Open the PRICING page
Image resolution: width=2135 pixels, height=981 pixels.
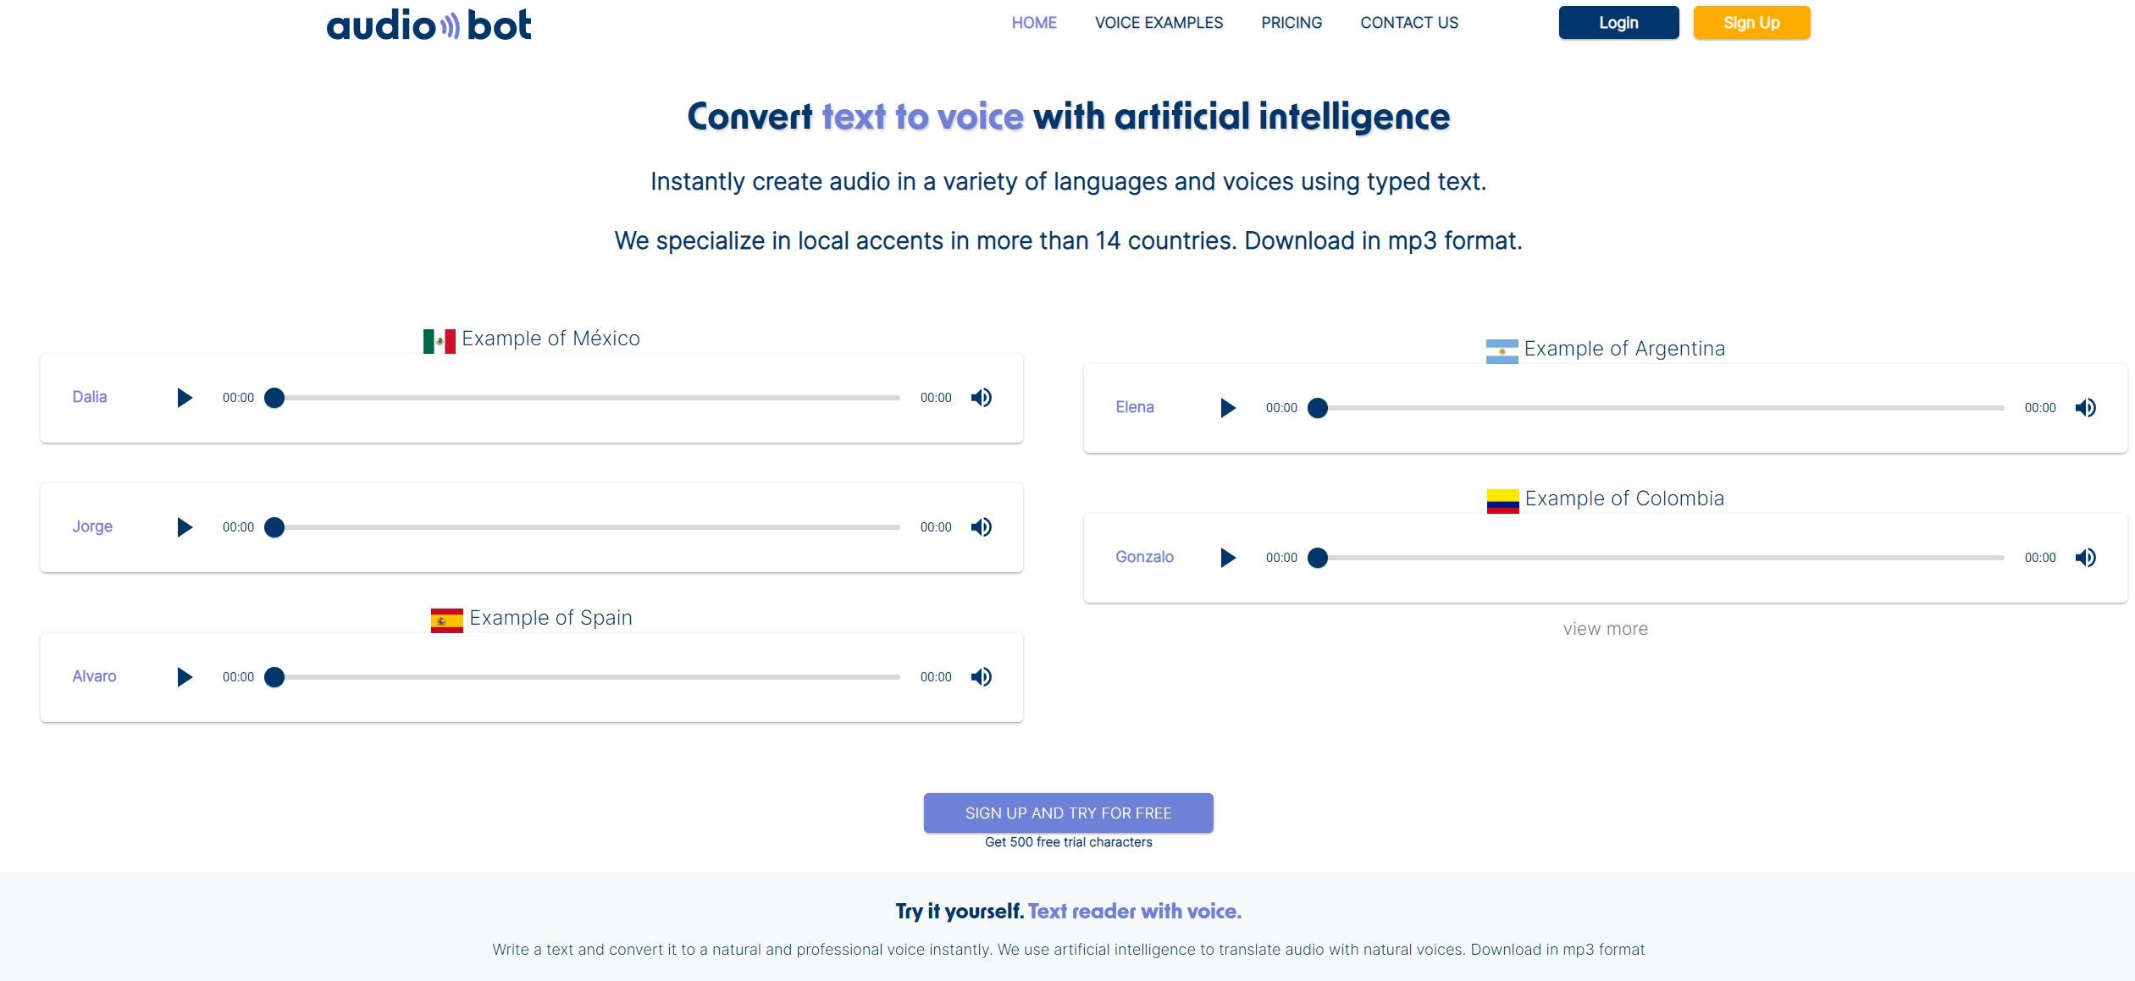1291,22
